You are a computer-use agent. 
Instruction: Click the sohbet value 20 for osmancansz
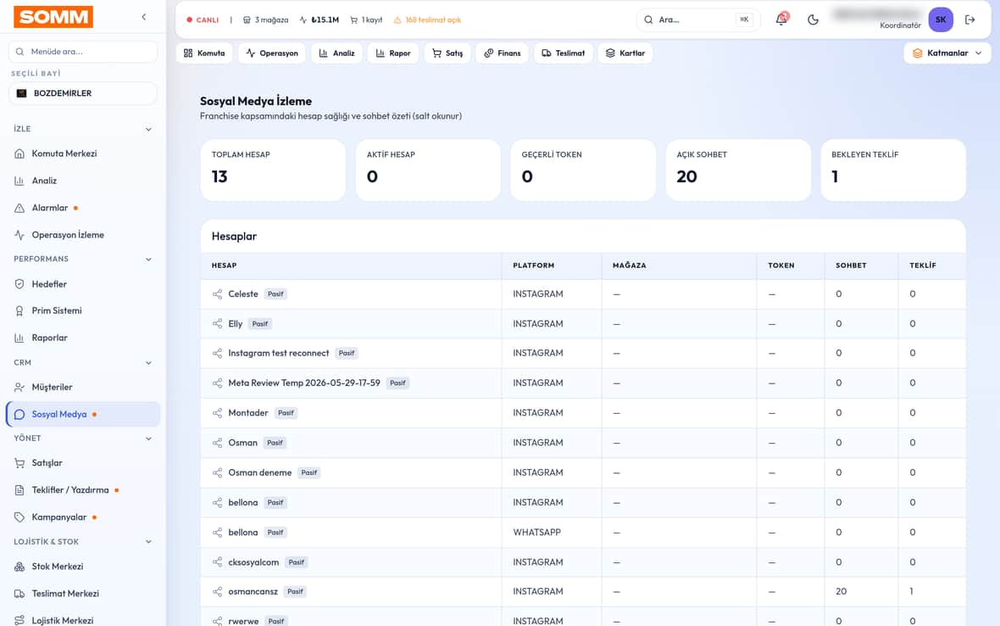click(842, 591)
